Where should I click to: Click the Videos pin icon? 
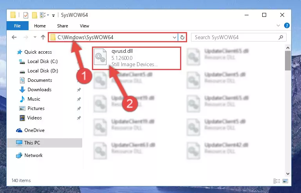pyautogui.click(x=79, y=118)
